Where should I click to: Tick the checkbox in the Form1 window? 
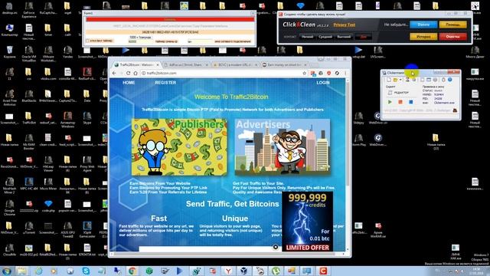88,41
